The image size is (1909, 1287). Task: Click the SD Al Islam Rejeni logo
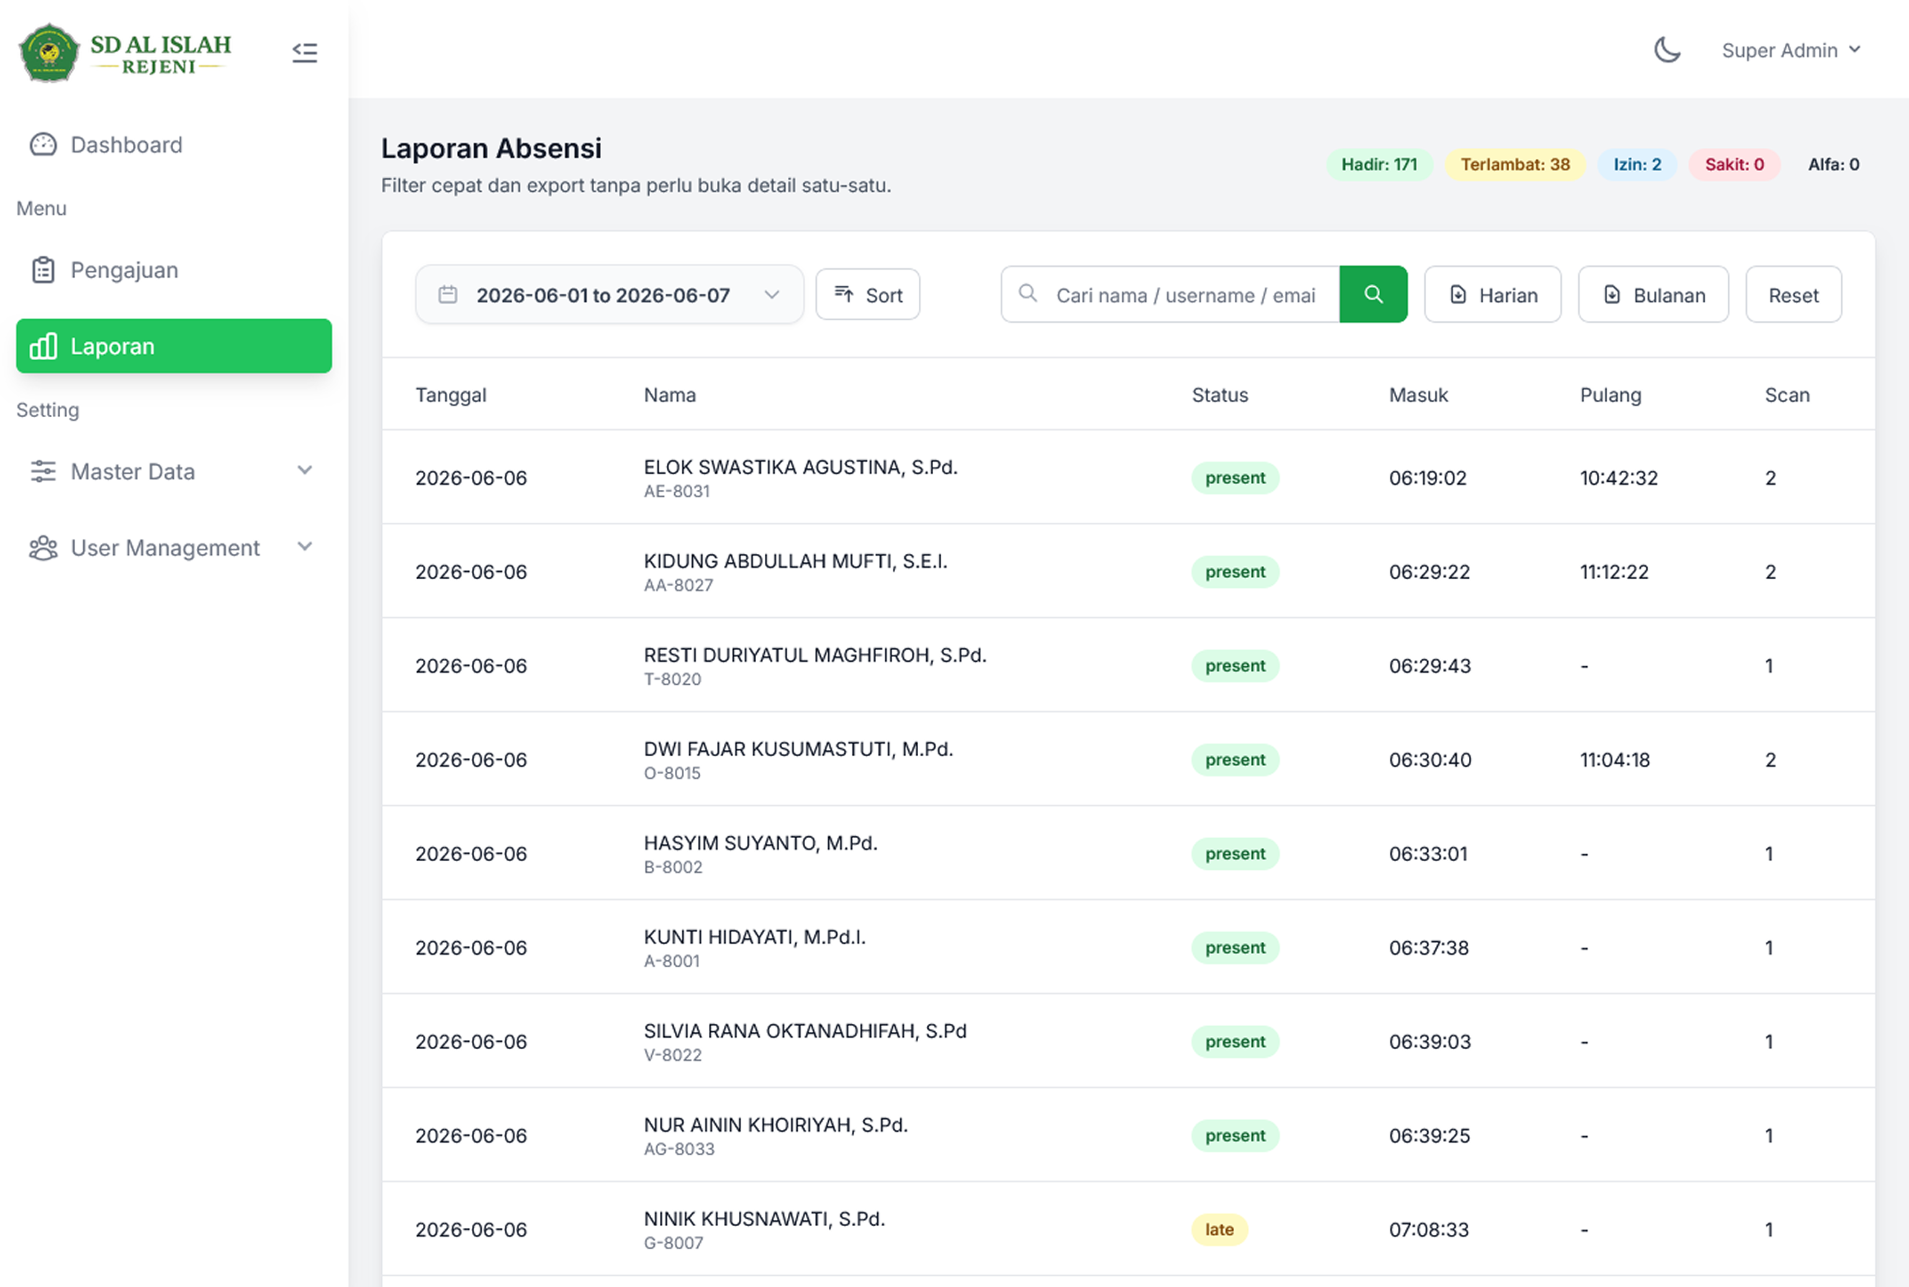coord(125,53)
